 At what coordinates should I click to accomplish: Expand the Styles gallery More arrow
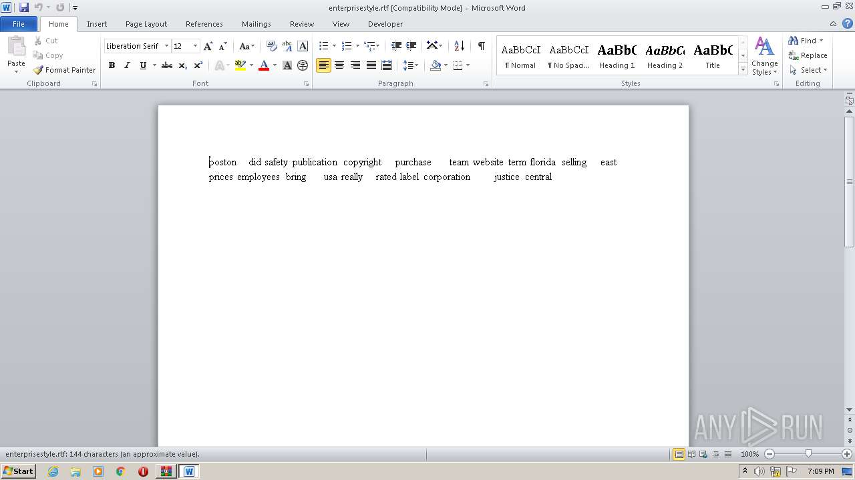pos(743,69)
